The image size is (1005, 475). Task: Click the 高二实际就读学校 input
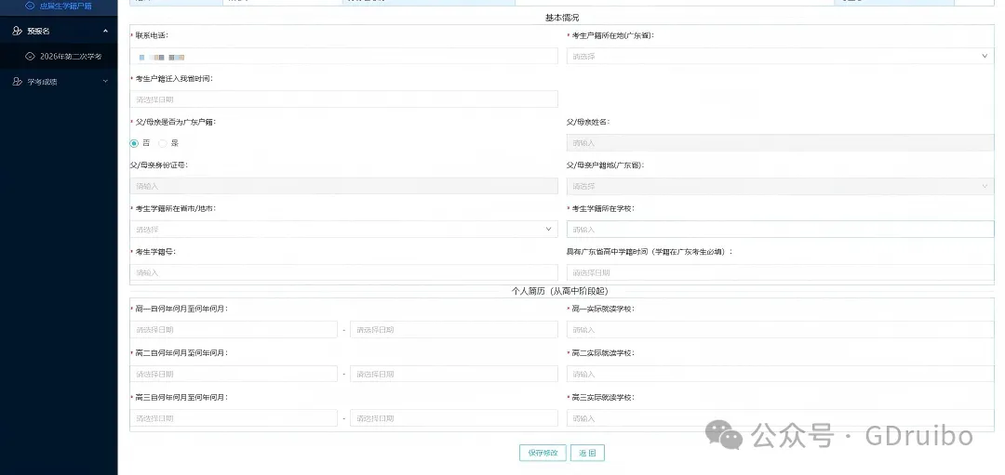click(780, 374)
